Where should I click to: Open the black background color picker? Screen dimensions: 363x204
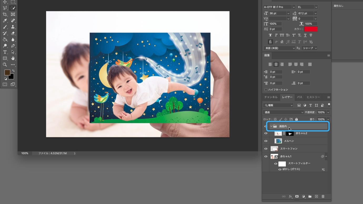[x=12, y=77]
